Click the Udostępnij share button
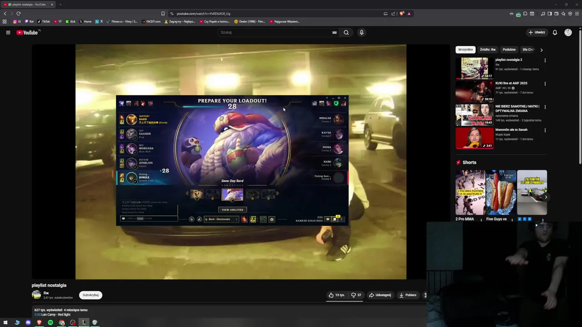Image resolution: width=582 pixels, height=327 pixels. (x=380, y=295)
